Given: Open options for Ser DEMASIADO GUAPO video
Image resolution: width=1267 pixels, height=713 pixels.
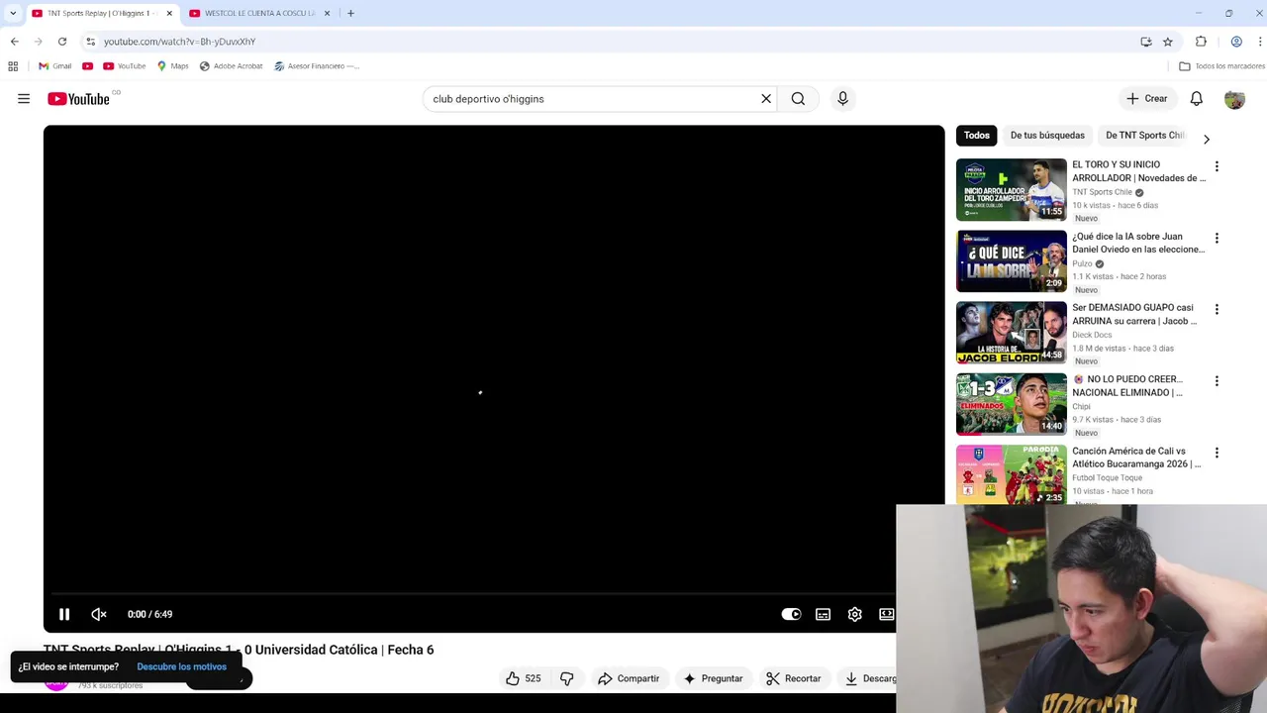Looking at the screenshot, I should [1217, 309].
